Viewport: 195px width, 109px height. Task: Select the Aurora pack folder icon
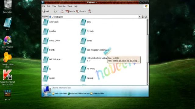click(x=45, y=22)
